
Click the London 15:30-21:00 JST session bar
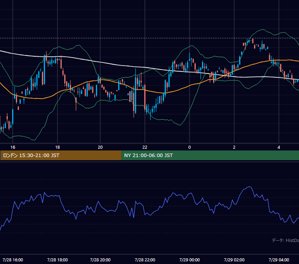pos(61,155)
